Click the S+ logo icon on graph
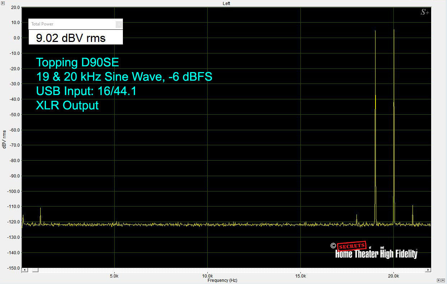 click(424, 13)
